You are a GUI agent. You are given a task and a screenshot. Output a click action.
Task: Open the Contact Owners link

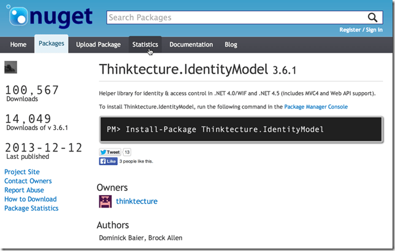click(x=28, y=181)
